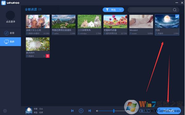Open the 发现 discover tab
Viewport: 185px width, 115px height.
coord(10,33)
